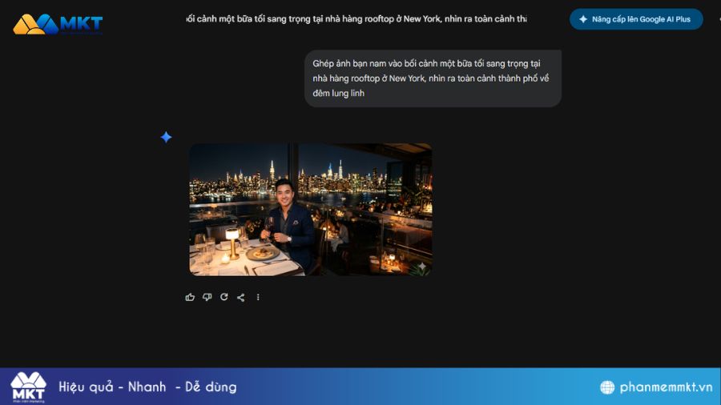721x405 pixels.
Task: Select the user prompt message bubble
Action: pos(433,78)
